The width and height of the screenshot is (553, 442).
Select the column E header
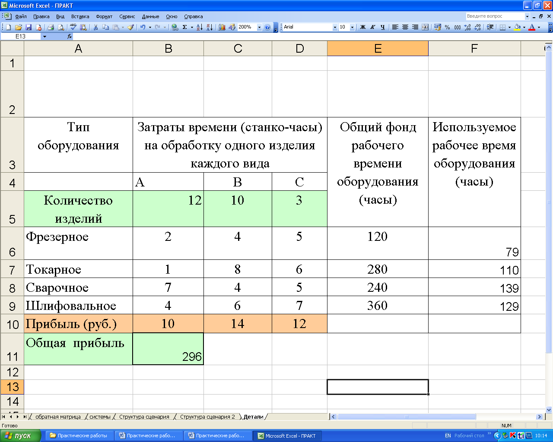(378, 49)
